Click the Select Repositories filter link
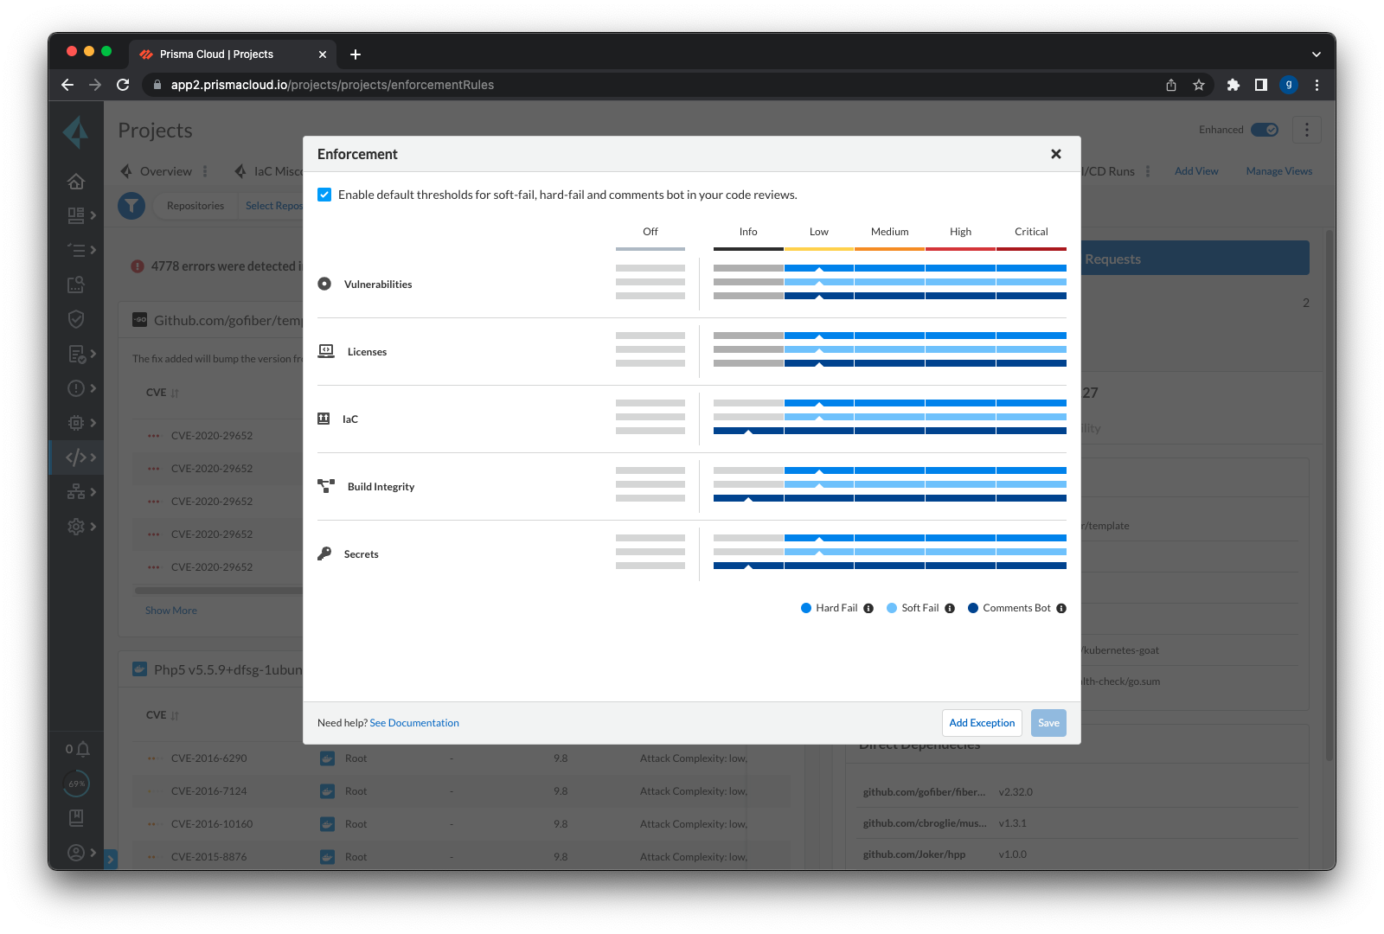 click(274, 206)
